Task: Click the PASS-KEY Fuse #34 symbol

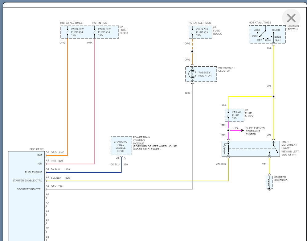Action: pyautogui.click(x=68, y=32)
